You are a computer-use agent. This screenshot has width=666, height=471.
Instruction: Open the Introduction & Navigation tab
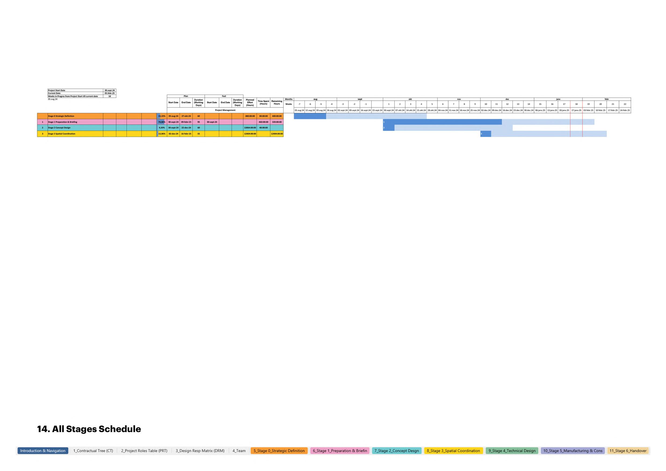coord(43,451)
